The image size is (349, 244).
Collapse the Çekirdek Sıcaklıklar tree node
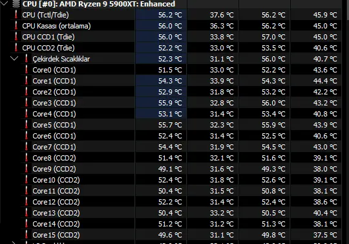14,59
